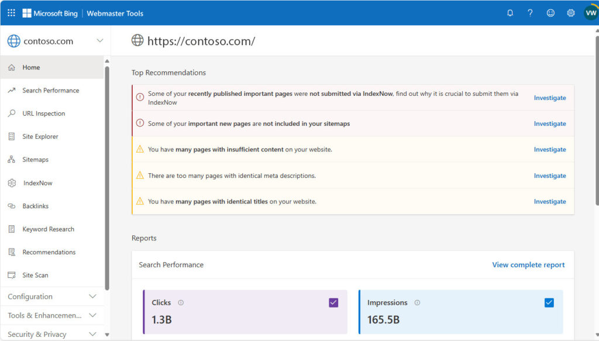Click the feedback smiley face icon
The width and height of the screenshot is (599, 341).
click(550, 13)
